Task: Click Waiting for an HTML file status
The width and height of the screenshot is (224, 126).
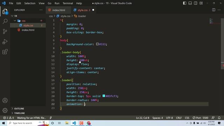Action: pos(31,118)
